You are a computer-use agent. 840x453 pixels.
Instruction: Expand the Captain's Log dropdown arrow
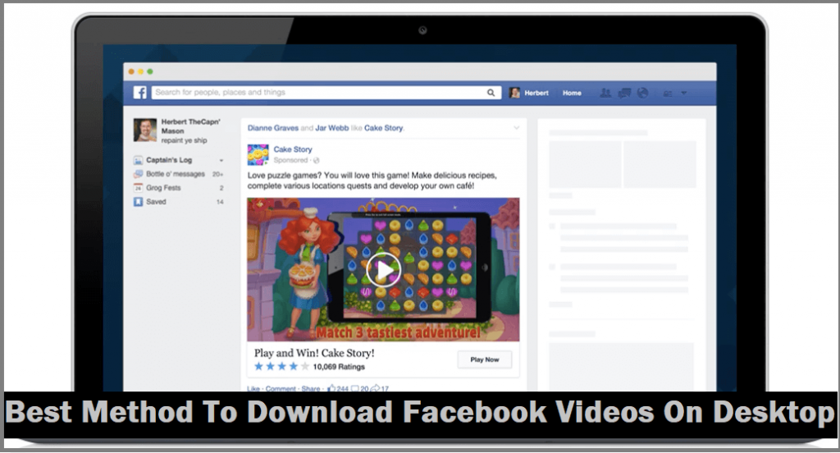[221, 161]
